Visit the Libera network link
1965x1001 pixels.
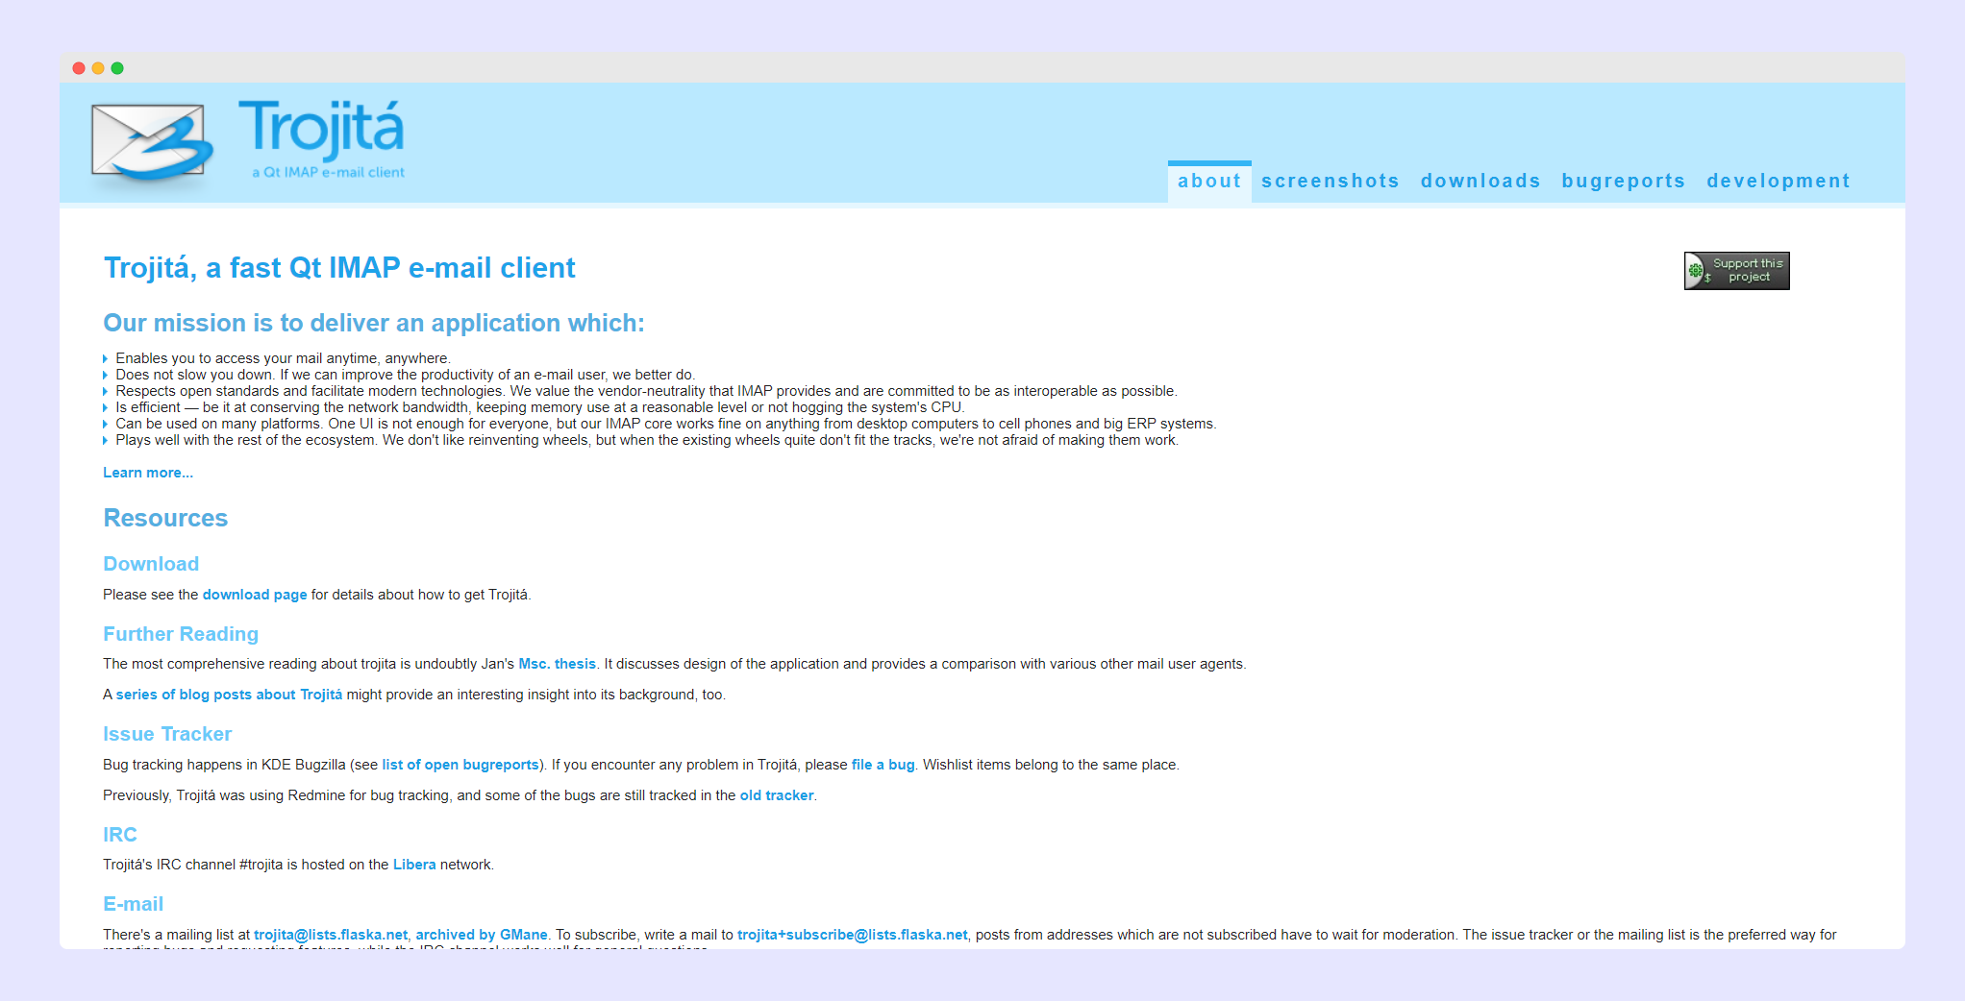tap(413, 864)
